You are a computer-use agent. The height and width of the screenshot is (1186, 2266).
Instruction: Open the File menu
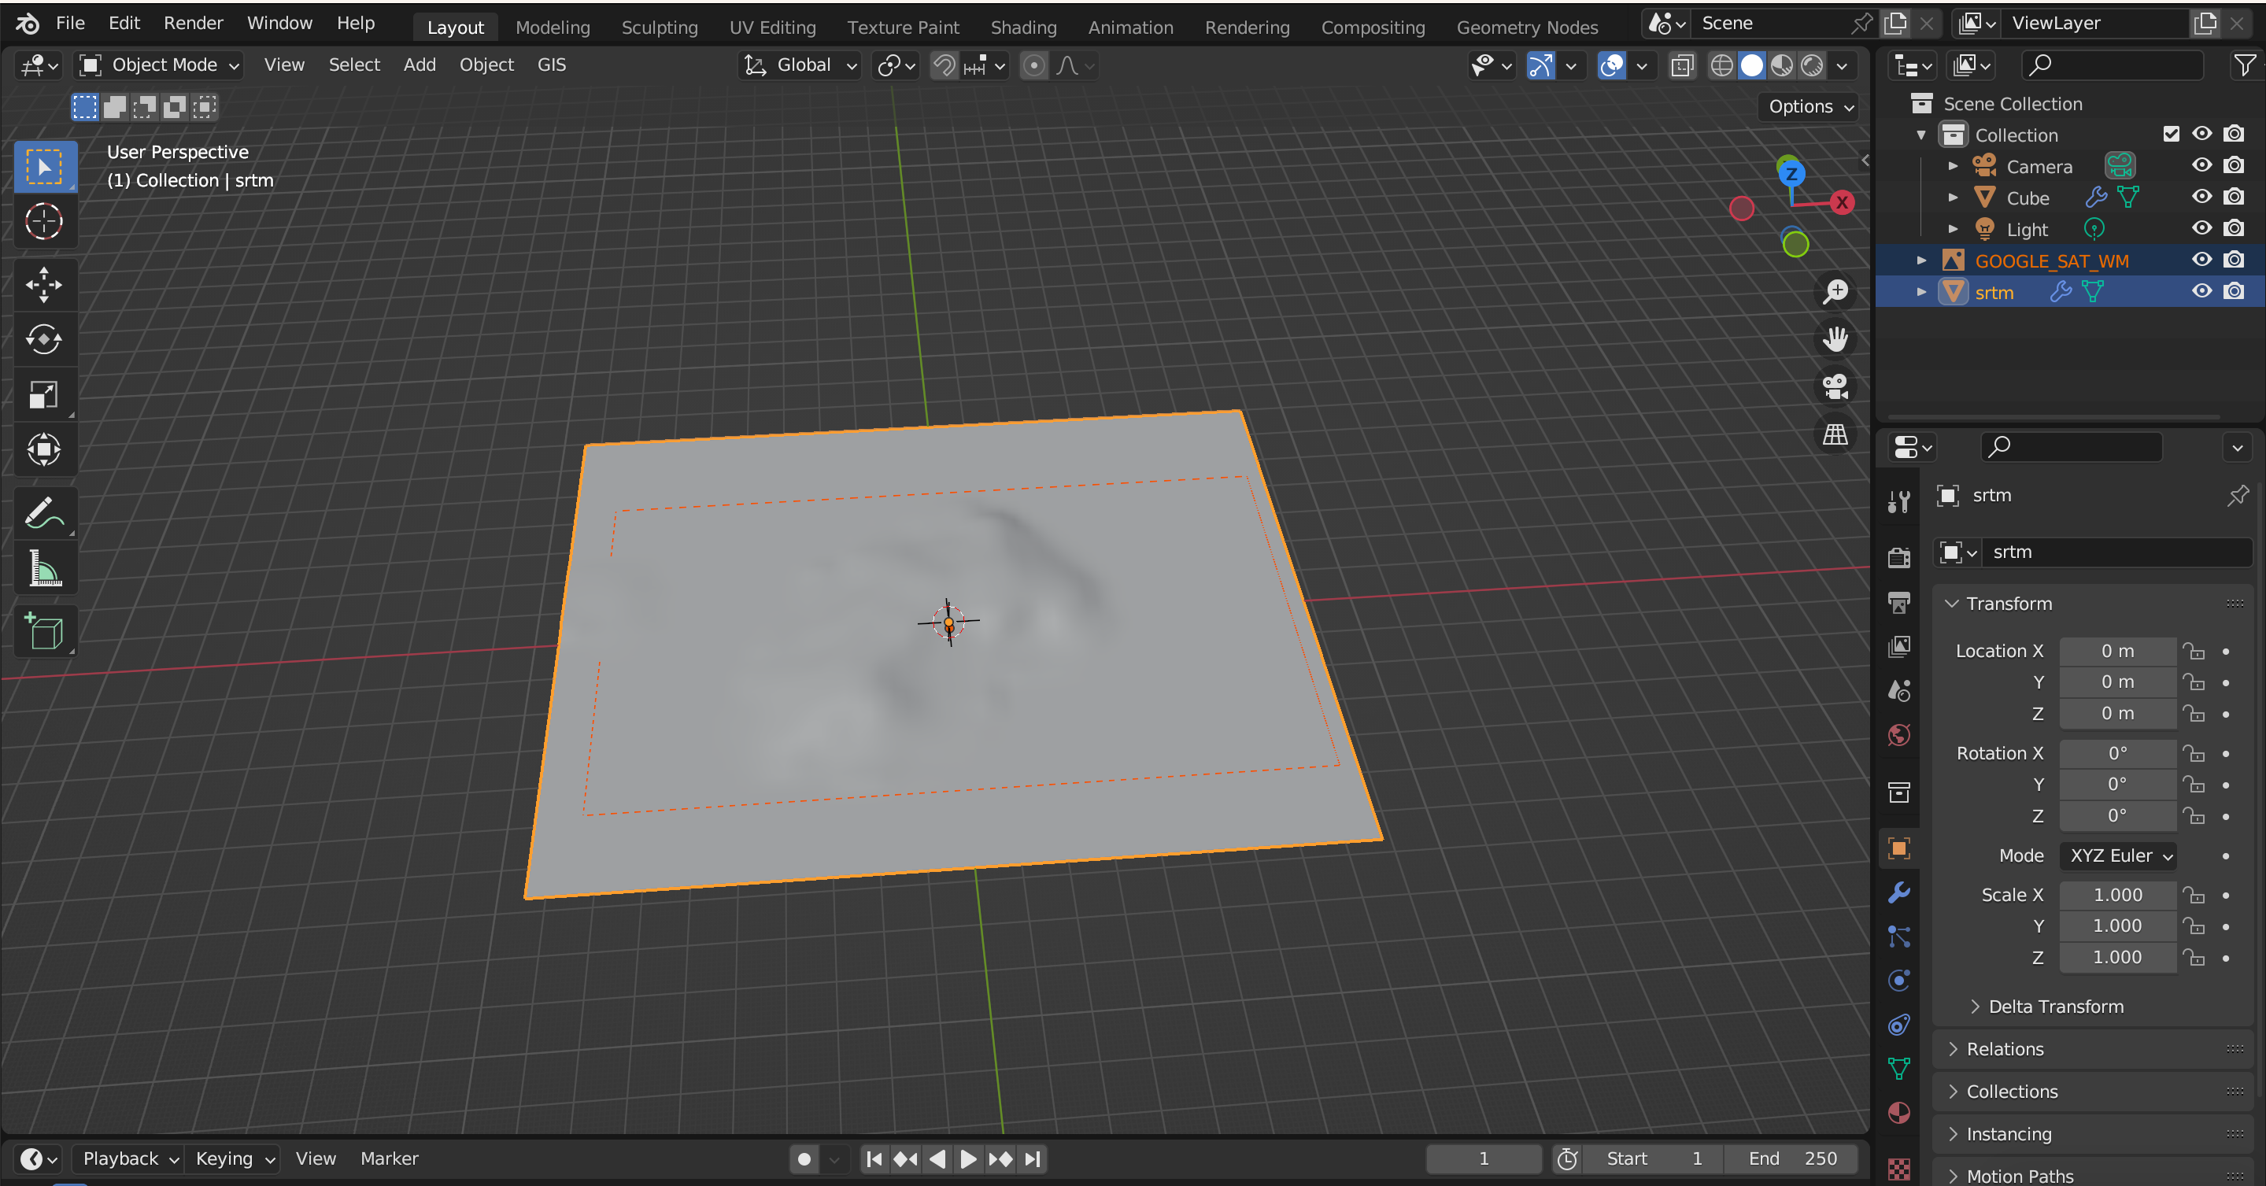[x=70, y=24]
